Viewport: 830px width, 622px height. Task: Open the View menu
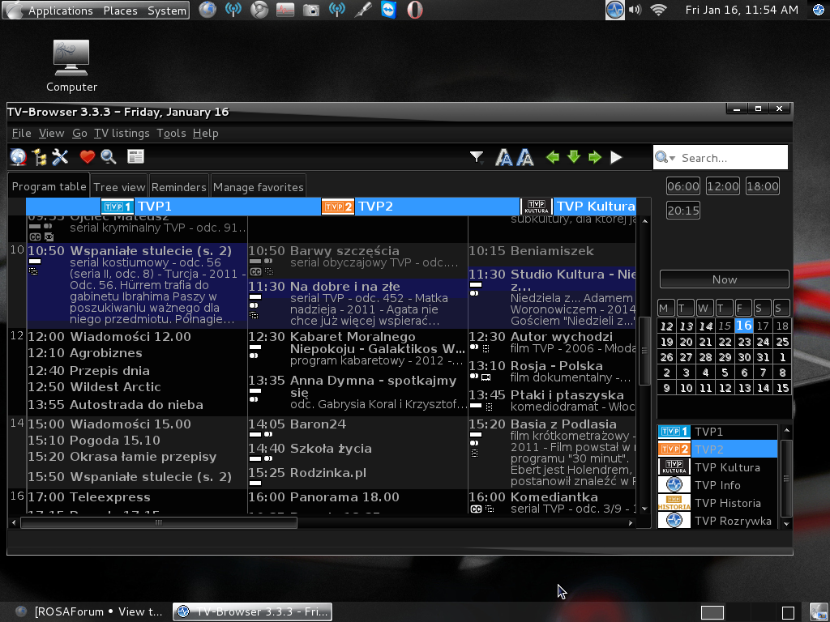[x=51, y=134]
